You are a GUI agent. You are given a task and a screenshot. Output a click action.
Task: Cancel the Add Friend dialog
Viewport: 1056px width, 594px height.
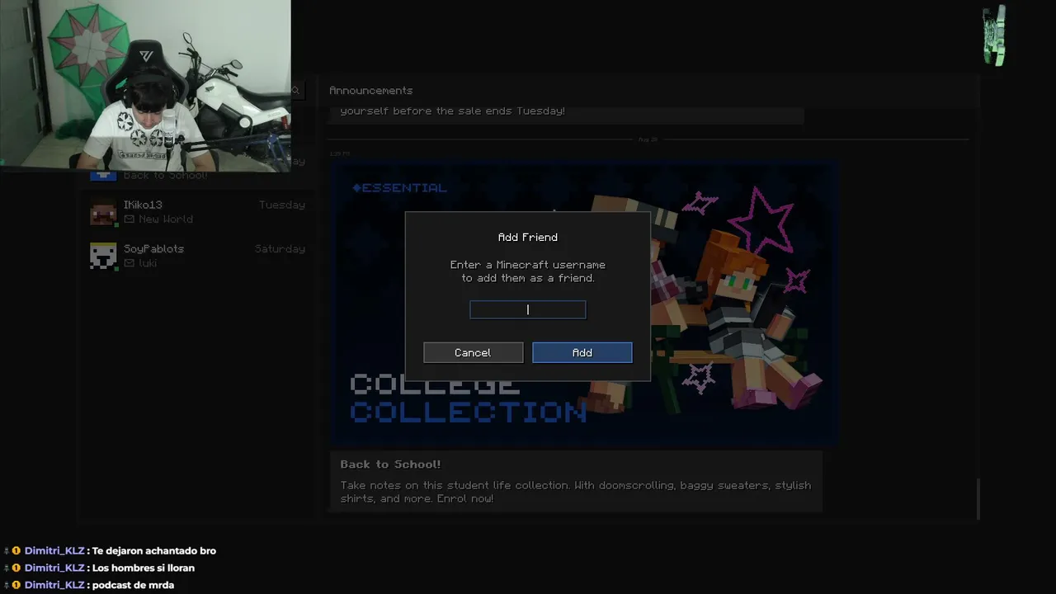click(x=474, y=352)
